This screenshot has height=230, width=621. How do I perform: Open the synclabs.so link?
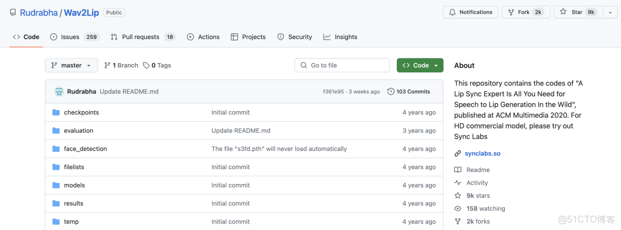coord(482,154)
